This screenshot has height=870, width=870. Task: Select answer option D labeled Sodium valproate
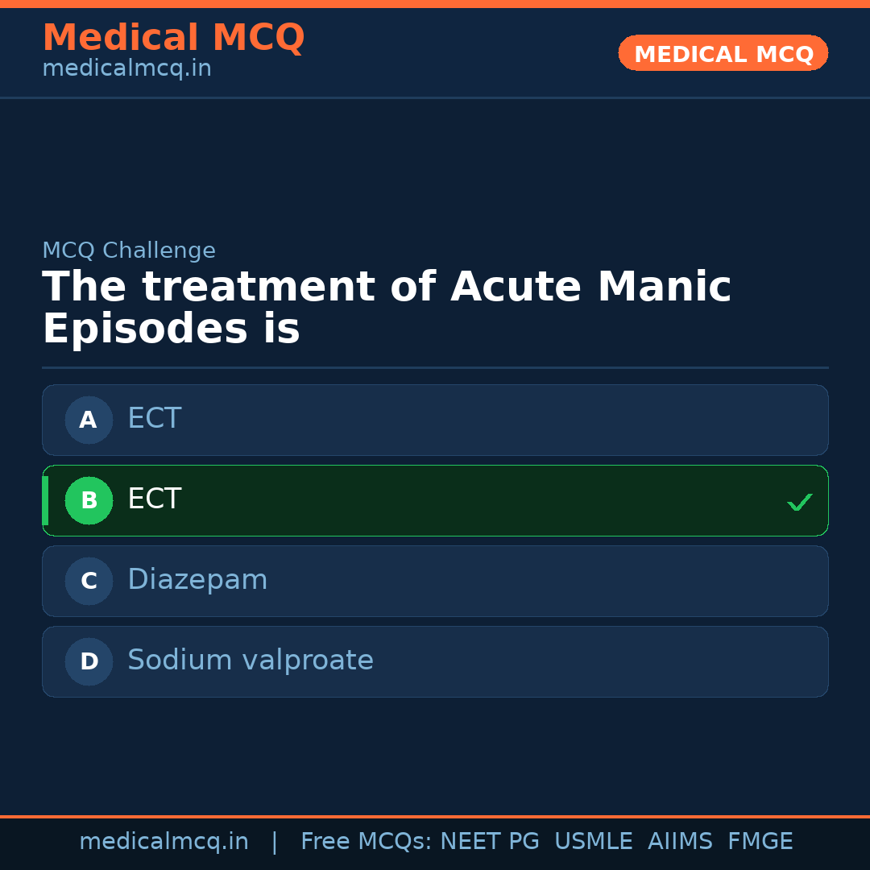tap(435, 661)
